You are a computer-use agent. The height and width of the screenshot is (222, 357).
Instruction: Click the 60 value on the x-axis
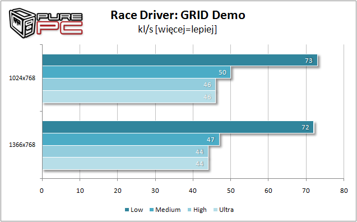pos(268,191)
